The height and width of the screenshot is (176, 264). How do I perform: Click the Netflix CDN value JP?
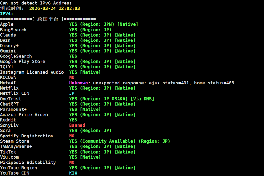72,93
